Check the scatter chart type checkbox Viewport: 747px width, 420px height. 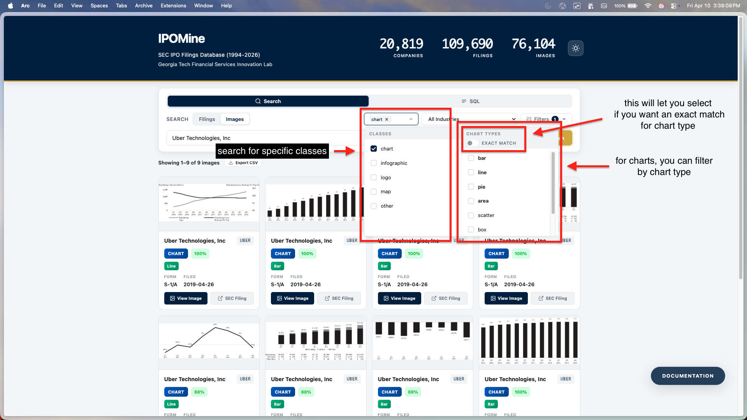coord(471,215)
